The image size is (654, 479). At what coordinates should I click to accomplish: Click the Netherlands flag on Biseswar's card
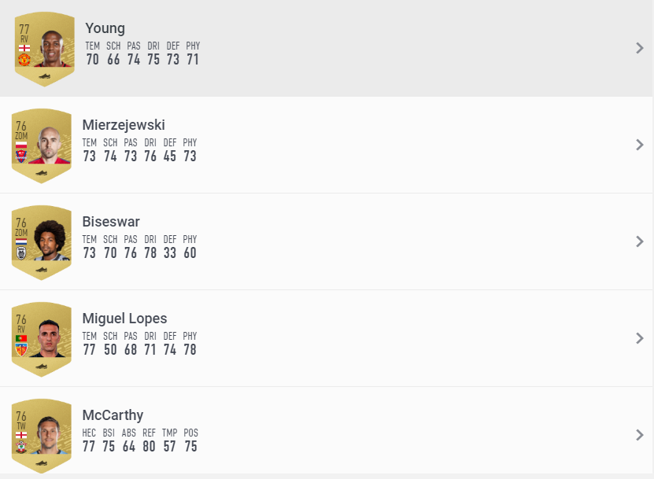[x=21, y=242]
